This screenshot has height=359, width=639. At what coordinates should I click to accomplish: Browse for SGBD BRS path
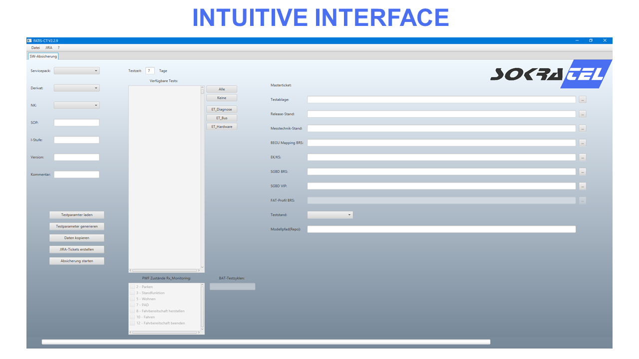(x=583, y=172)
